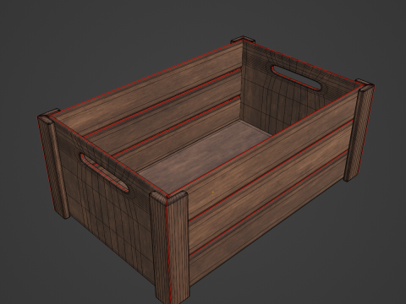Select the right corner post of the crate
The height and width of the screenshot is (304, 406).
[359, 131]
